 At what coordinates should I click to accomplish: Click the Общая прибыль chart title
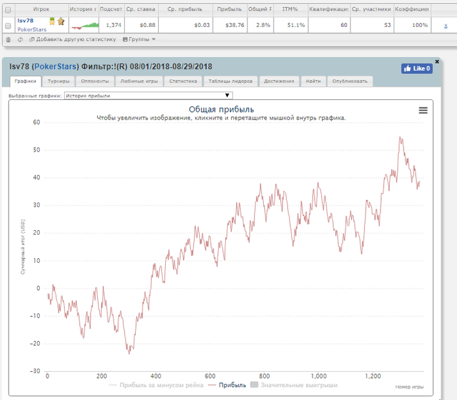(221, 109)
